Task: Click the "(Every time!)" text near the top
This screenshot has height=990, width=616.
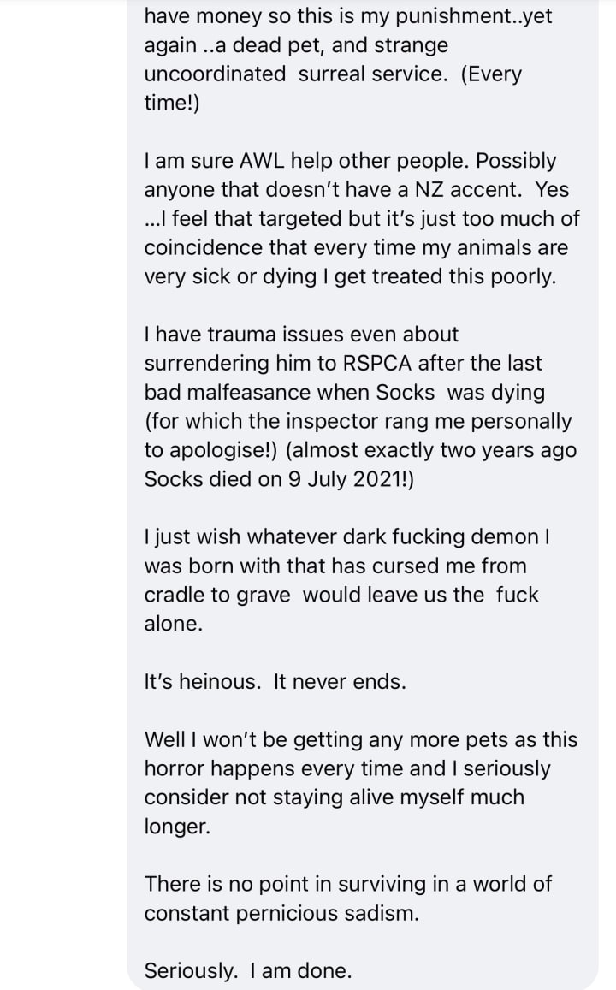Action: [x=333, y=88]
